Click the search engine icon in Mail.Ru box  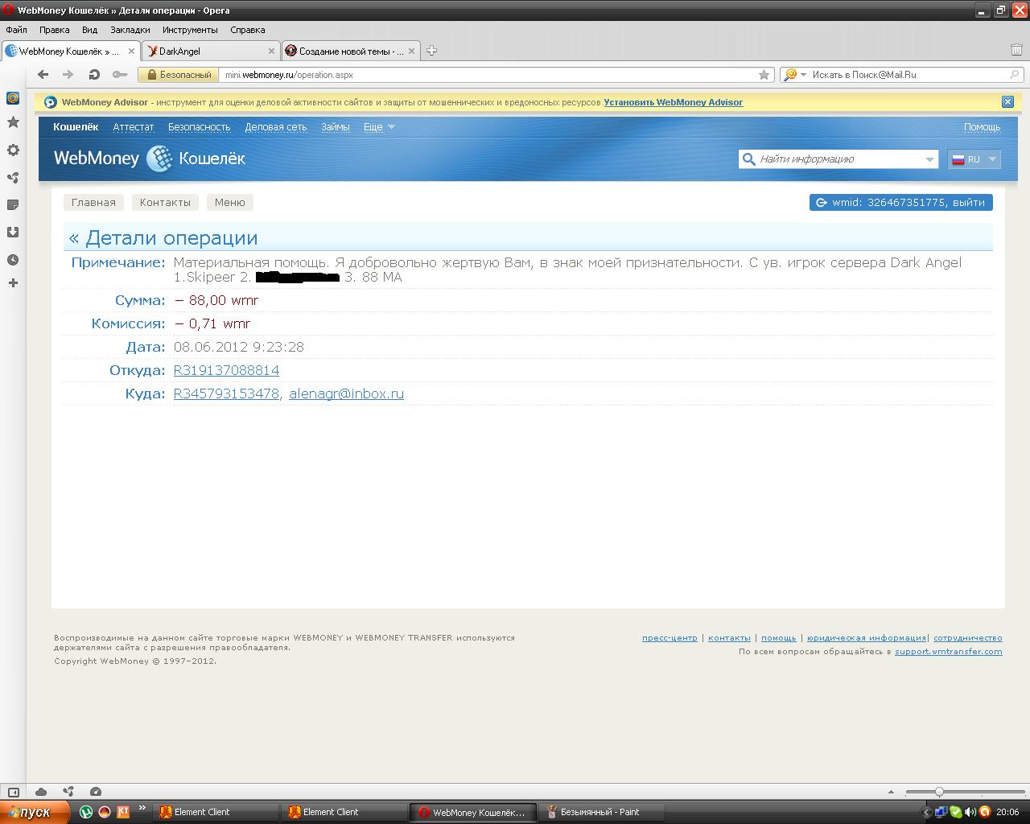tap(790, 75)
